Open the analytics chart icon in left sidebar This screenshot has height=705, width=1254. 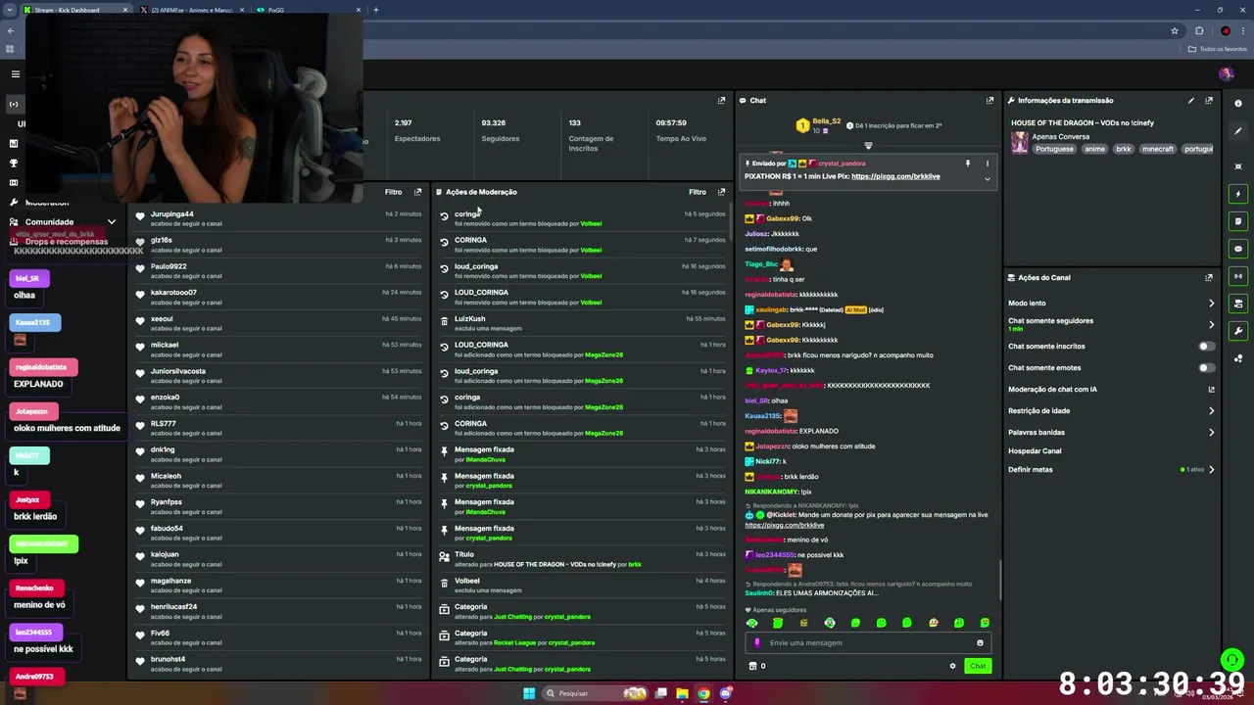(14, 143)
